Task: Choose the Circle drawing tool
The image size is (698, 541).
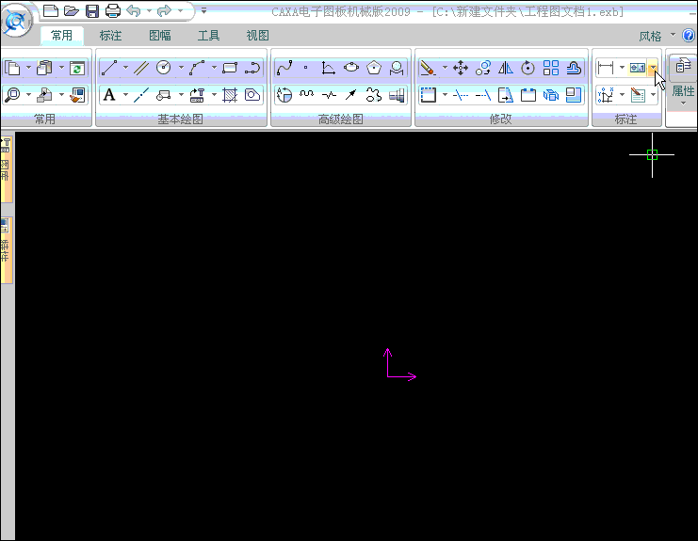Action: click(x=163, y=68)
